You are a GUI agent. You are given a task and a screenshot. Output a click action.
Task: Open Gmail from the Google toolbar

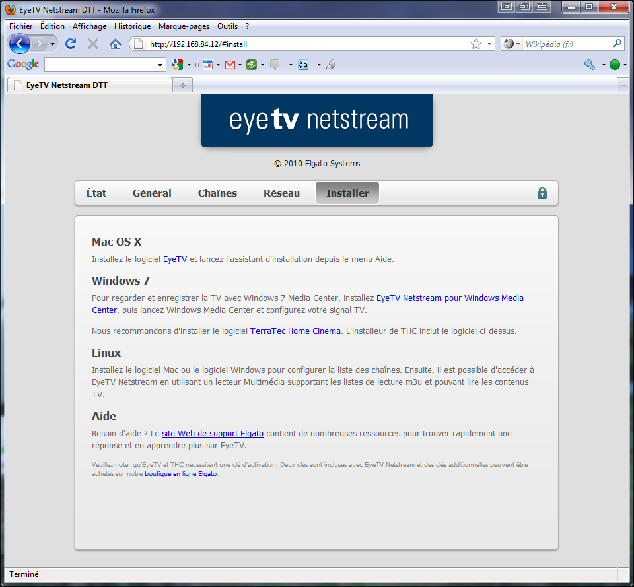click(x=230, y=65)
